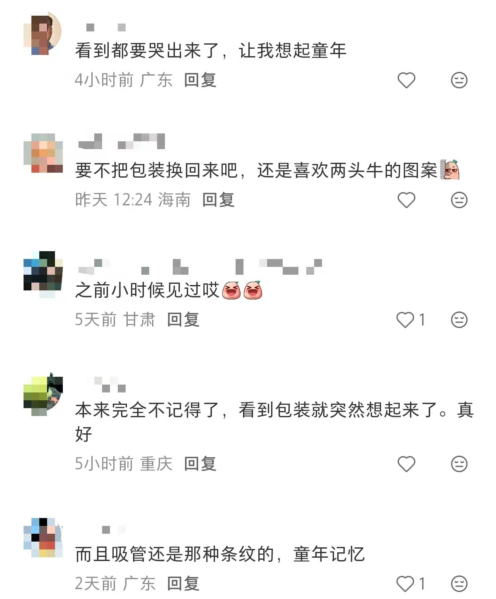Image resolution: width=496 pixels, height=599 pixels.
Task: Like the comment about two cows packaging
Action: click(x=406, y=200)
